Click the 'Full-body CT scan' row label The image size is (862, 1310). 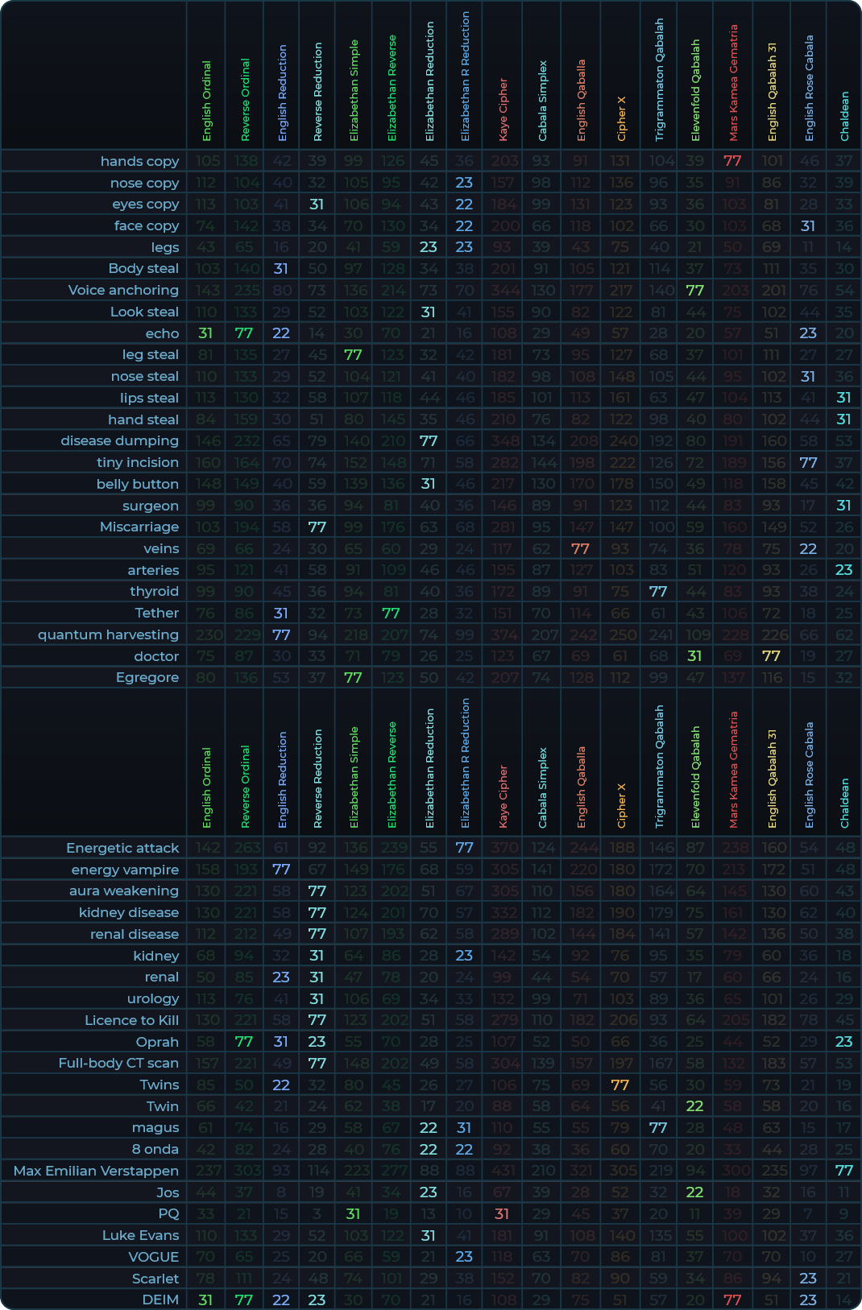point(118,1063)
